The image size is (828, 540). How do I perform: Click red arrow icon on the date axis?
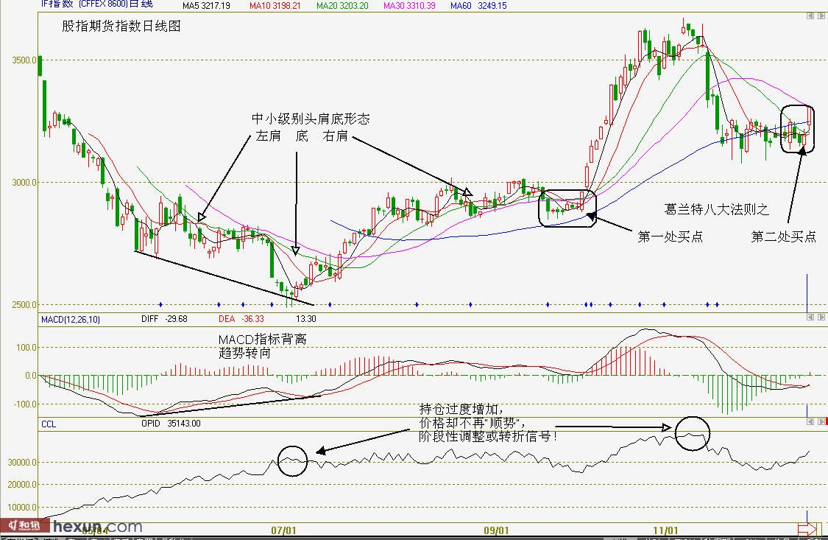(807, 528)
